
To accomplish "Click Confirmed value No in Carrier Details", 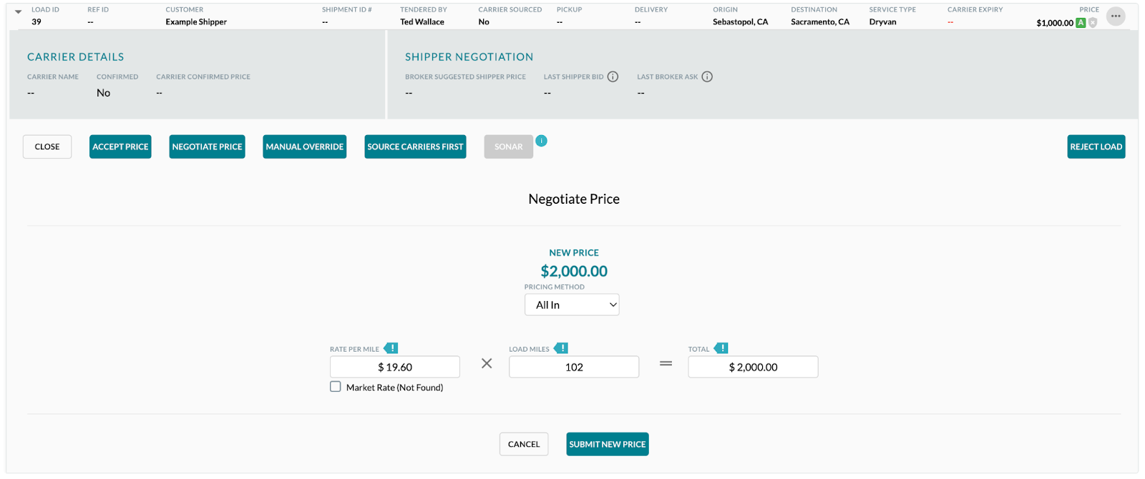I will coord(104,93).
